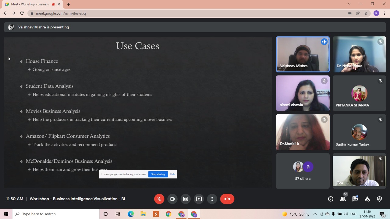
Task: Click the Stop sharing button
Action: tap(158, 174)
